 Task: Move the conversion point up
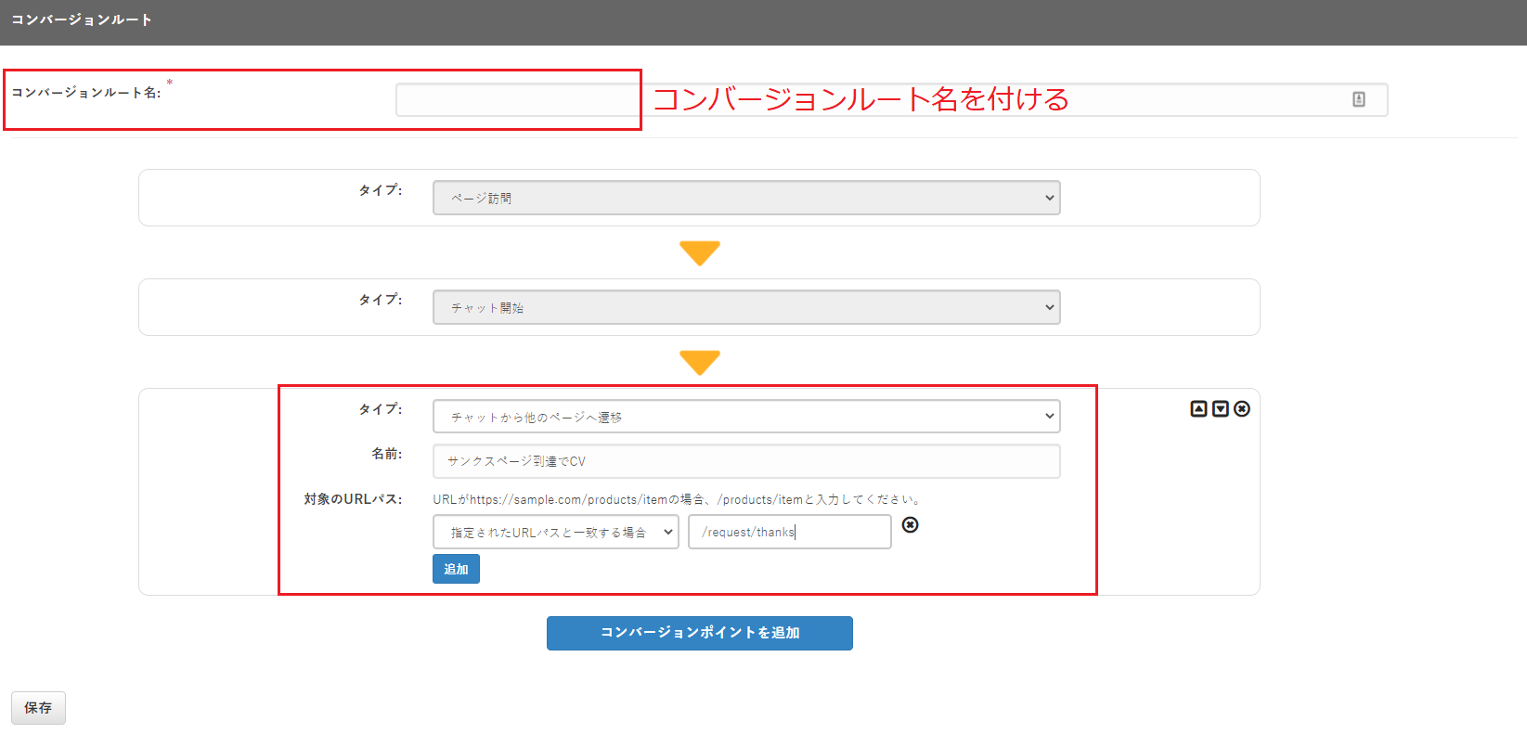(1198, 409)
